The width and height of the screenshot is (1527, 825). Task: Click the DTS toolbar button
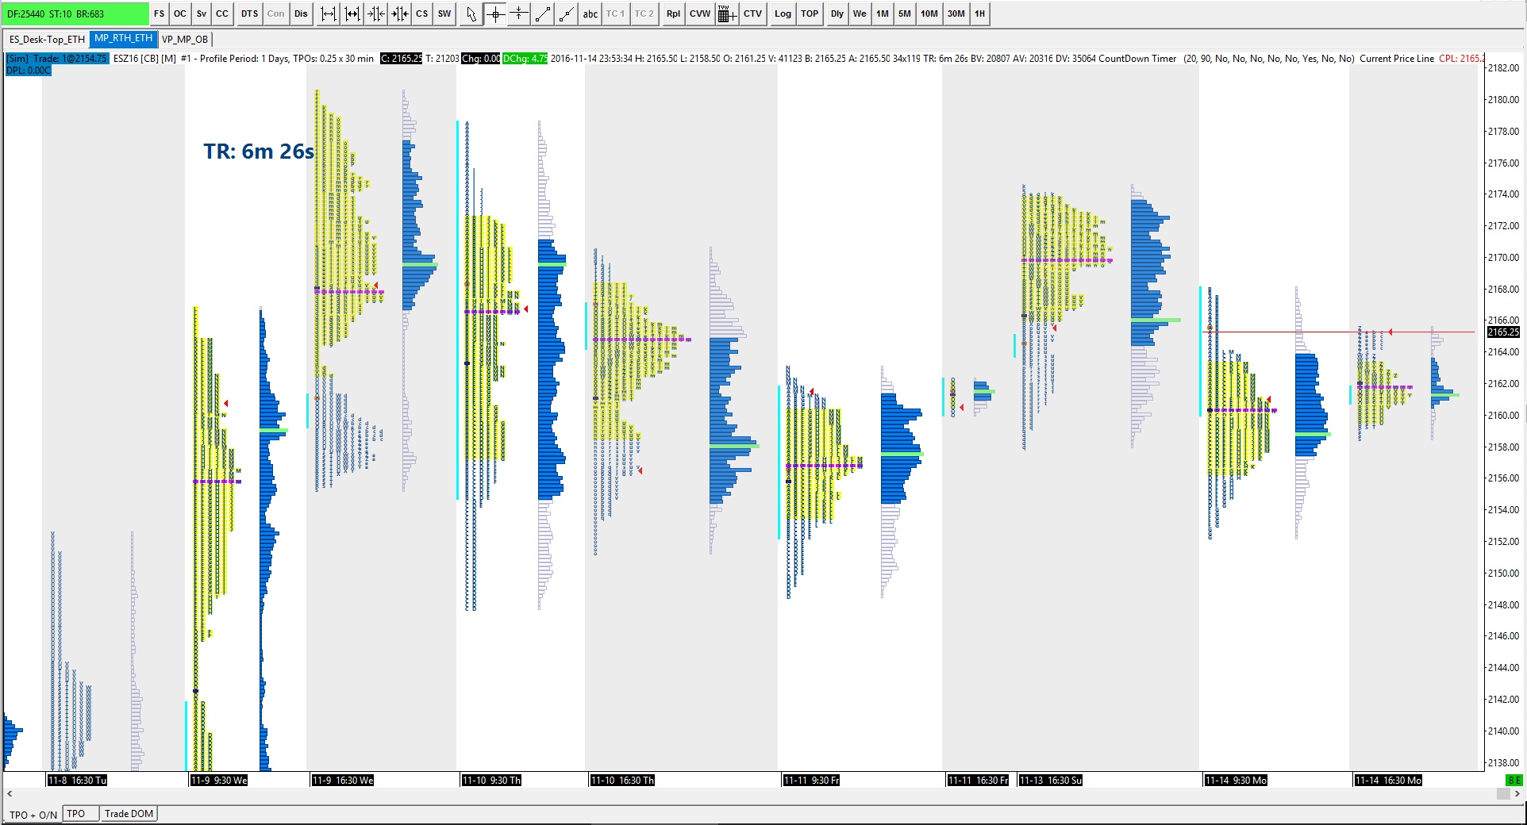pyautogui.click(x=249, y=14)
